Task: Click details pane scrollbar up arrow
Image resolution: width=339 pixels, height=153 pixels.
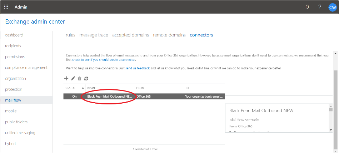Action: coord(330,106)
